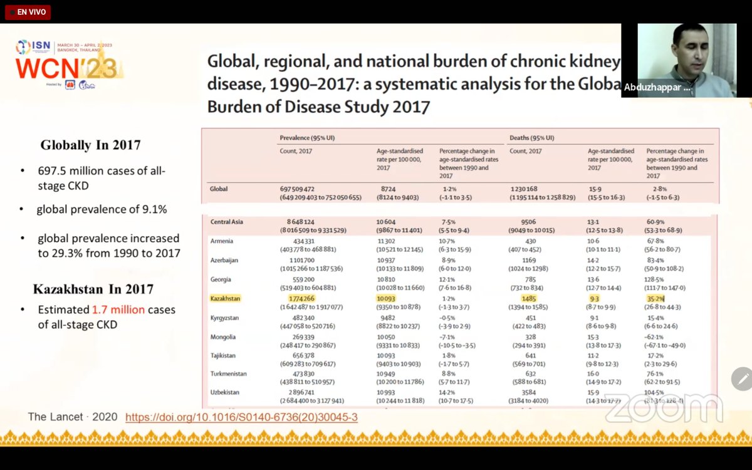Image resolution: width=752 pixels, height=470 pixels.
Task: Click the Georgia row label
Action: (x=221, y=279)
